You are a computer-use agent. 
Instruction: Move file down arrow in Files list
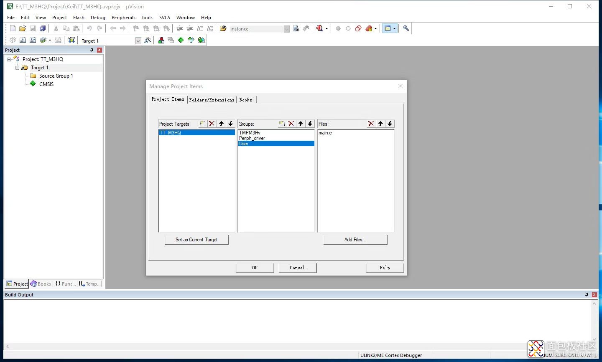(x=390, y=124)
